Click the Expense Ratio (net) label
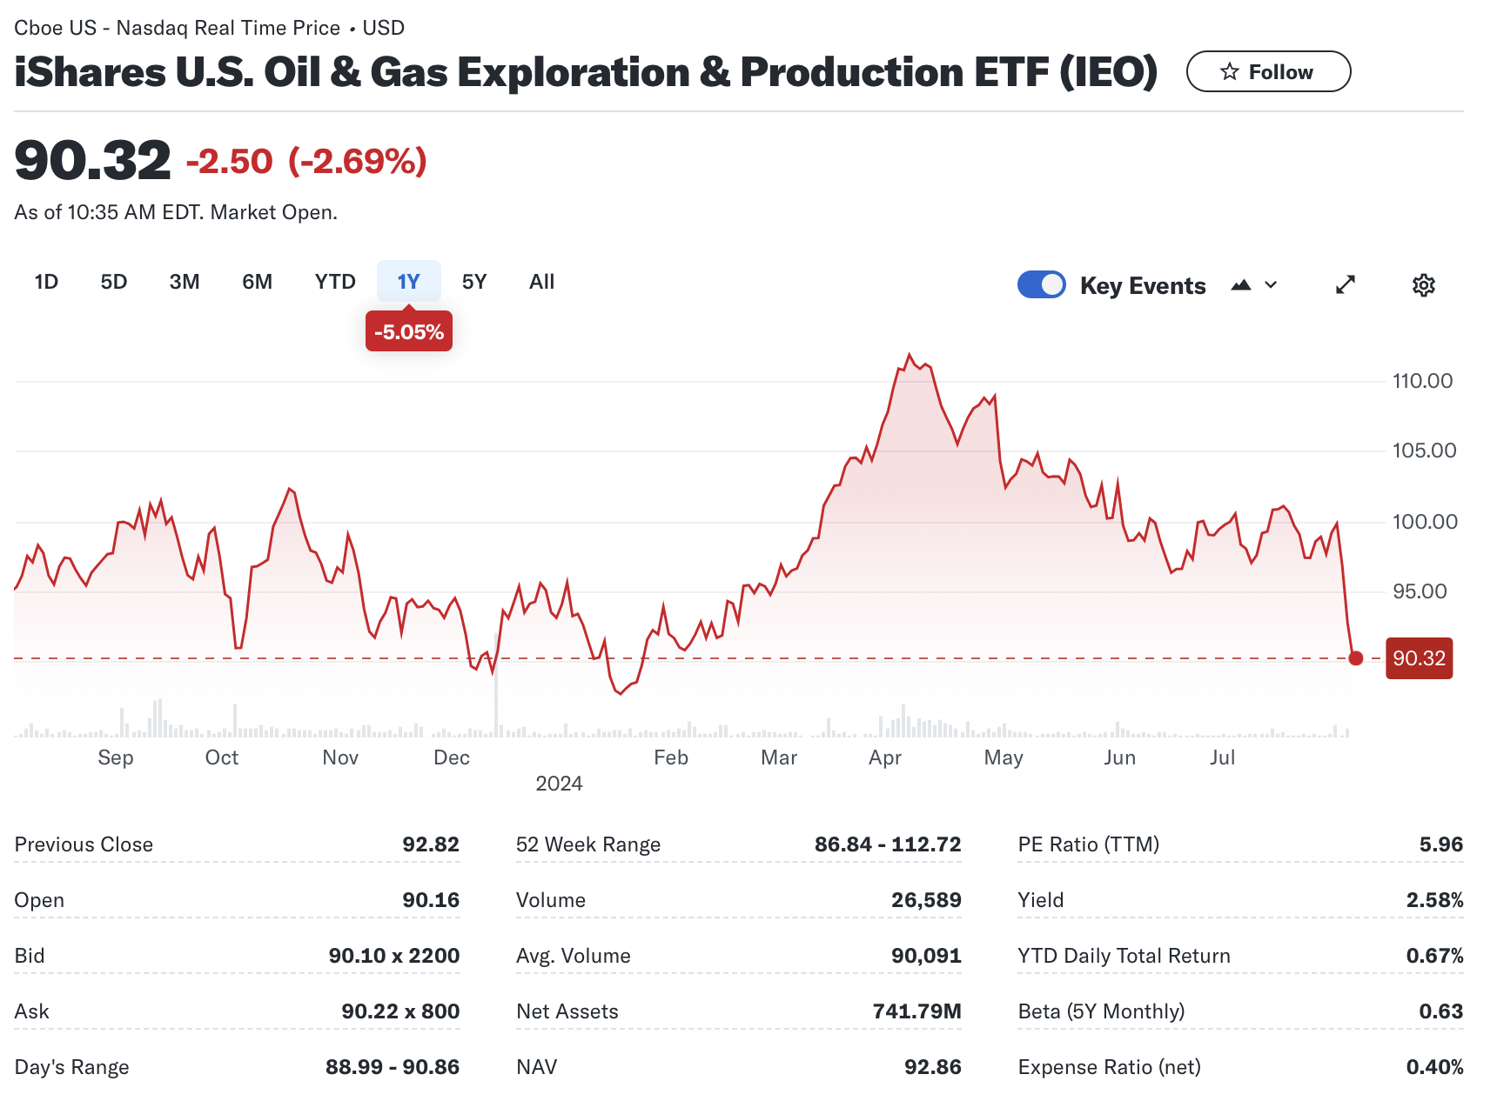This screenshot has width=1497, height=1101. 1110,1067
